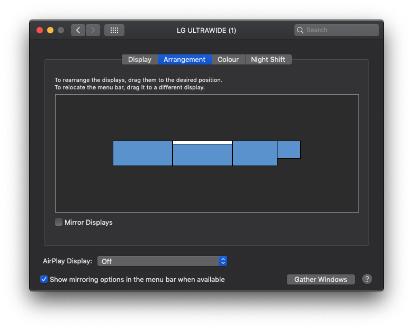Click the Search field

pos(337,30)
